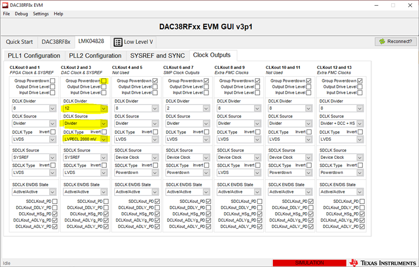Open SDCLK Type dropdown for CLKout 6 and 7

[188, 172]
